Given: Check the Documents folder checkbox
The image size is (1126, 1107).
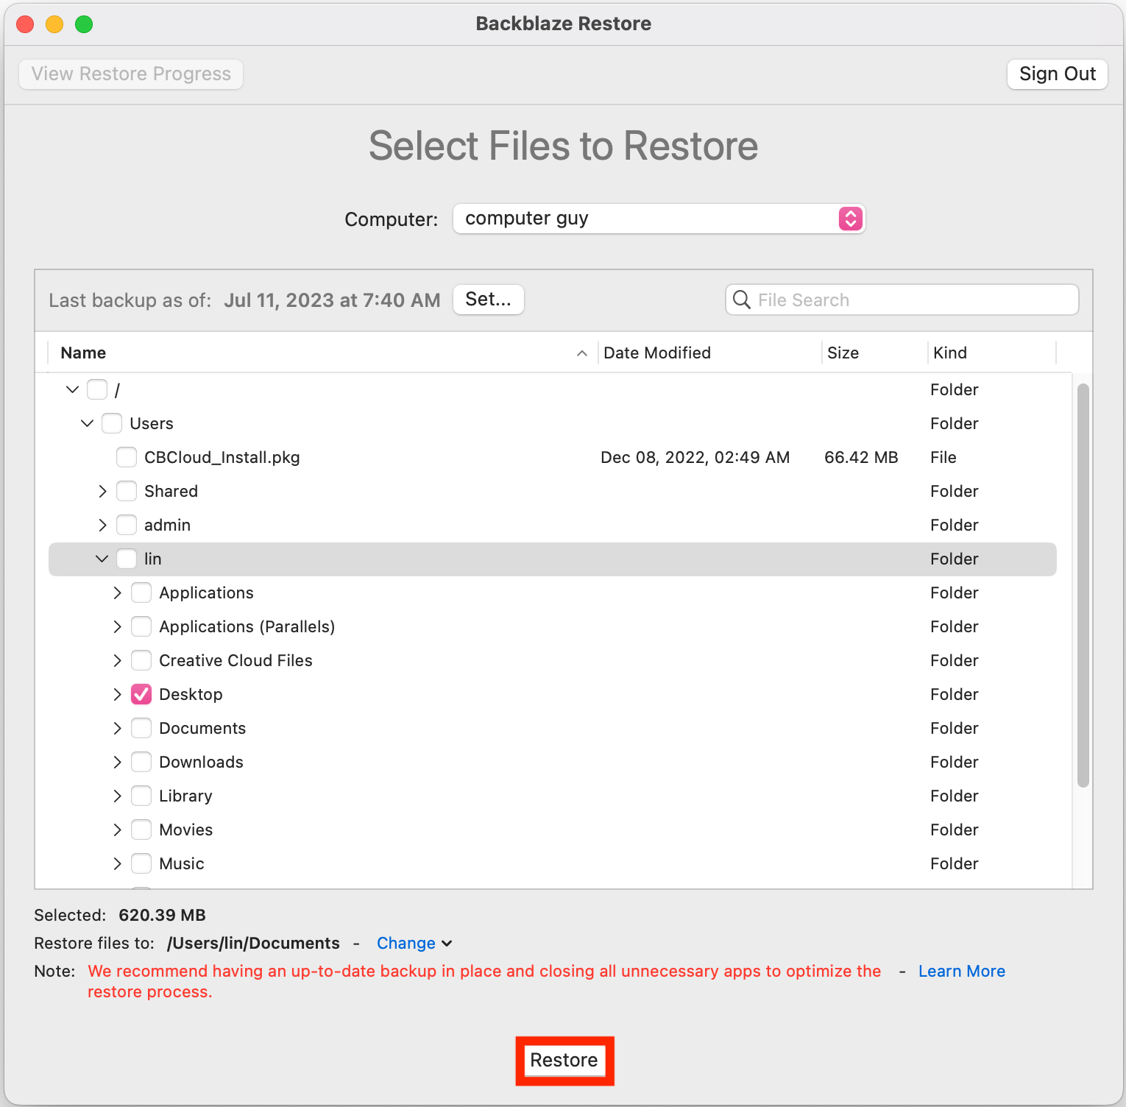Looking at the screenshot, I should point(141,728).
